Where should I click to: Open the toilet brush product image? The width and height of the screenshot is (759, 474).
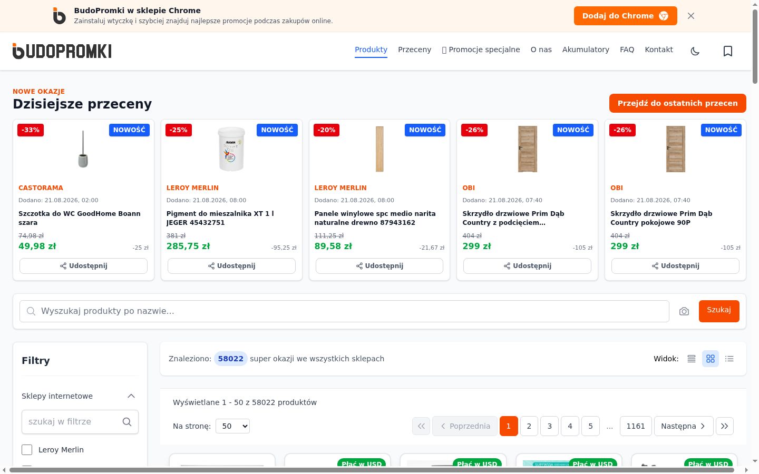click(x=83, y=149)
